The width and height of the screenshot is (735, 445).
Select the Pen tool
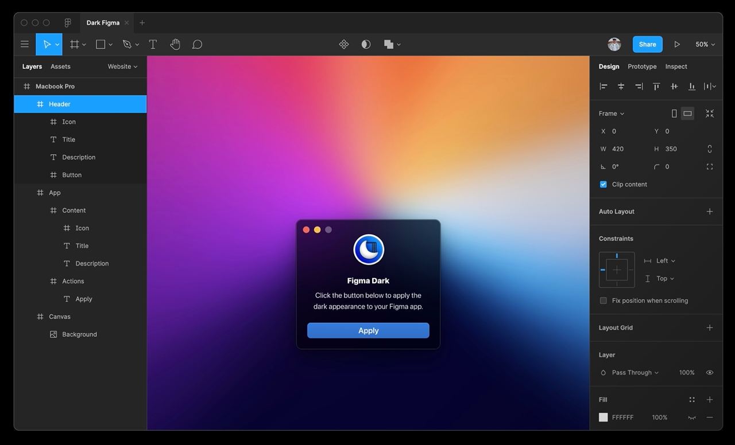pos(127,44)
